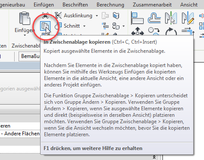Select Mirror draw axis tool with pencil
Image resolution: width=204 pixels, height=160 pixels.
188,18
